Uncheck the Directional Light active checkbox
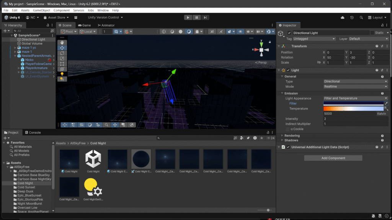 pyautogui.click(x=289, y=33)
